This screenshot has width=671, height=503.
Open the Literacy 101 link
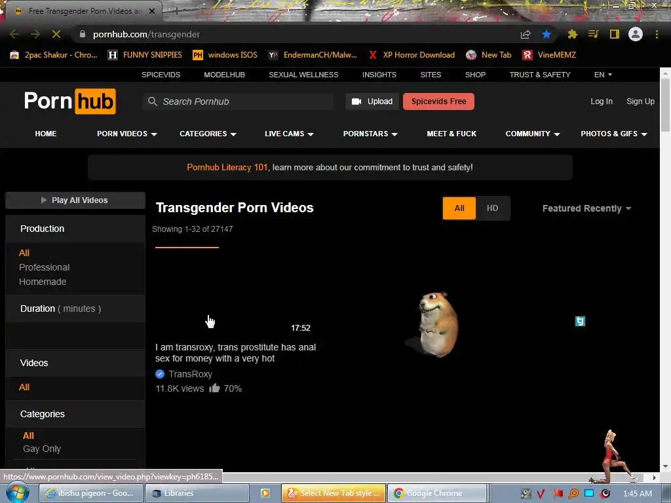pyautogui.click(x=227, y=167)
